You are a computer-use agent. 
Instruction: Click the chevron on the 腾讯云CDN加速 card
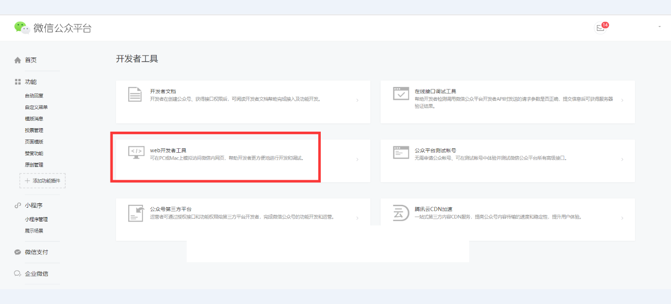point(622,218)
